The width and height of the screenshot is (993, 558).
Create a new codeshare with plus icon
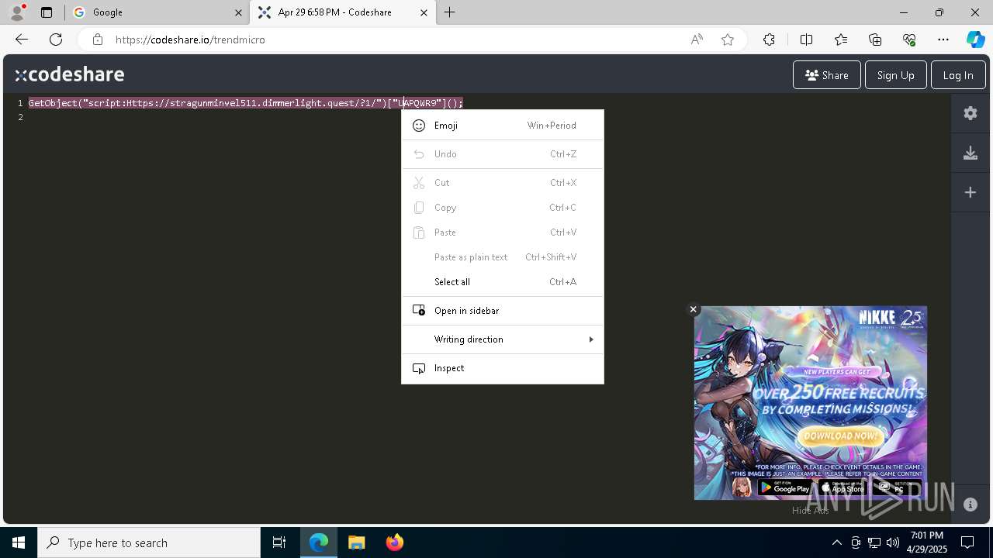click(x=970, y=192)
